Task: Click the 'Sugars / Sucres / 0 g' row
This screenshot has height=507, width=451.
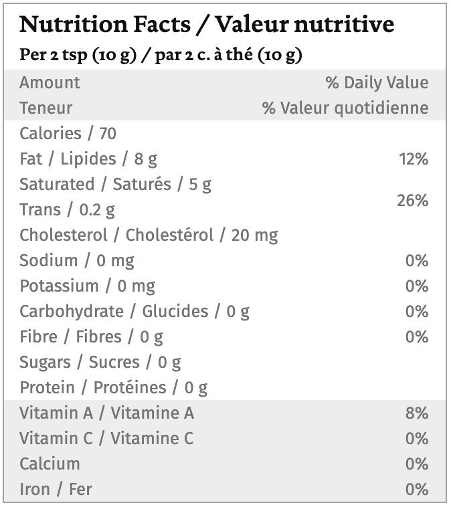Action: pos(100,362)
